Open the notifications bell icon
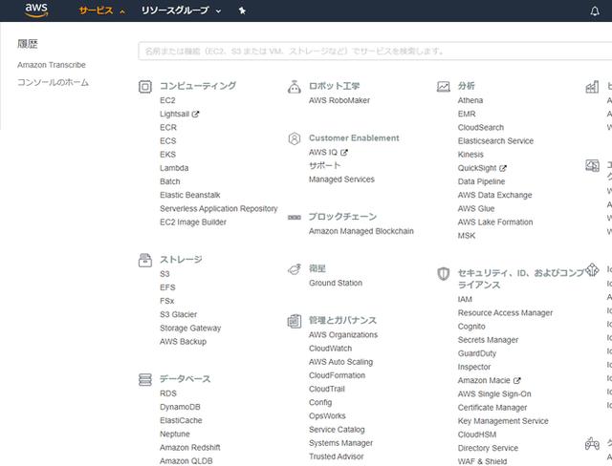Image resolution: width=612 pixels, height=466 pixels. coord(595,11)
